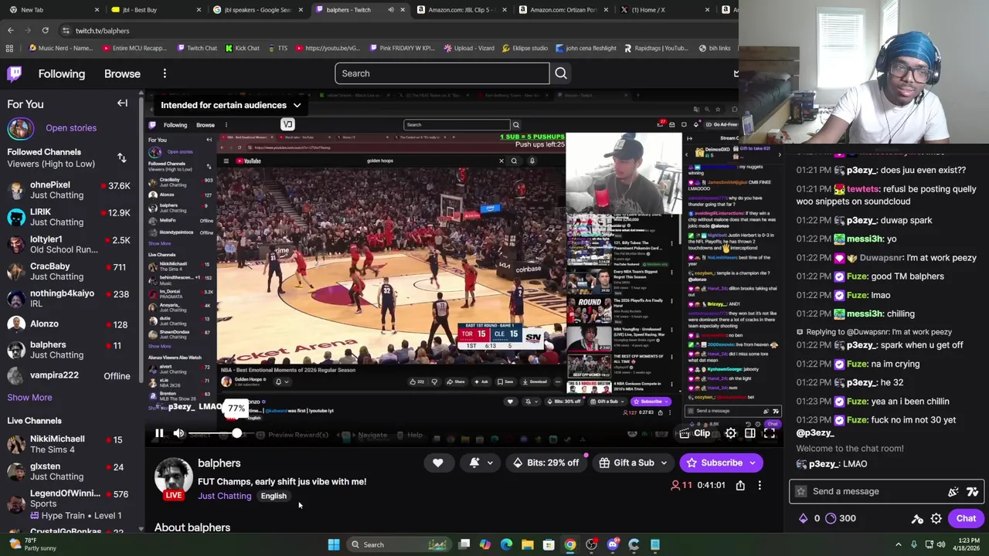Open the three-dot more menu beside Browse

point(165,73)
